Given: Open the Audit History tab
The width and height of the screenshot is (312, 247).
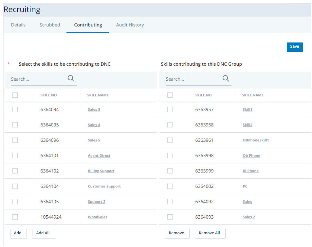Looking at the screenshot, I should 130,25.
